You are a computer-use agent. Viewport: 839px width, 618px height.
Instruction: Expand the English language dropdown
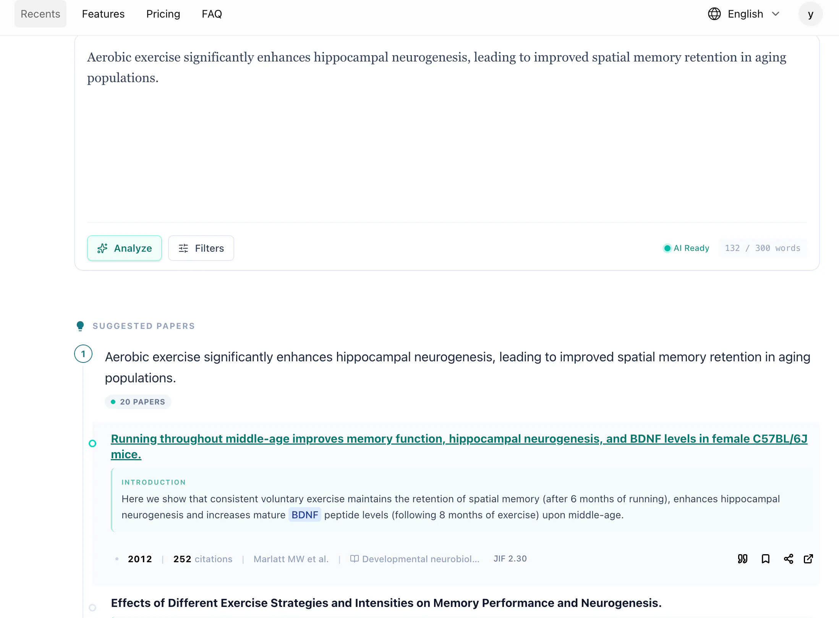tap(744, 14)
